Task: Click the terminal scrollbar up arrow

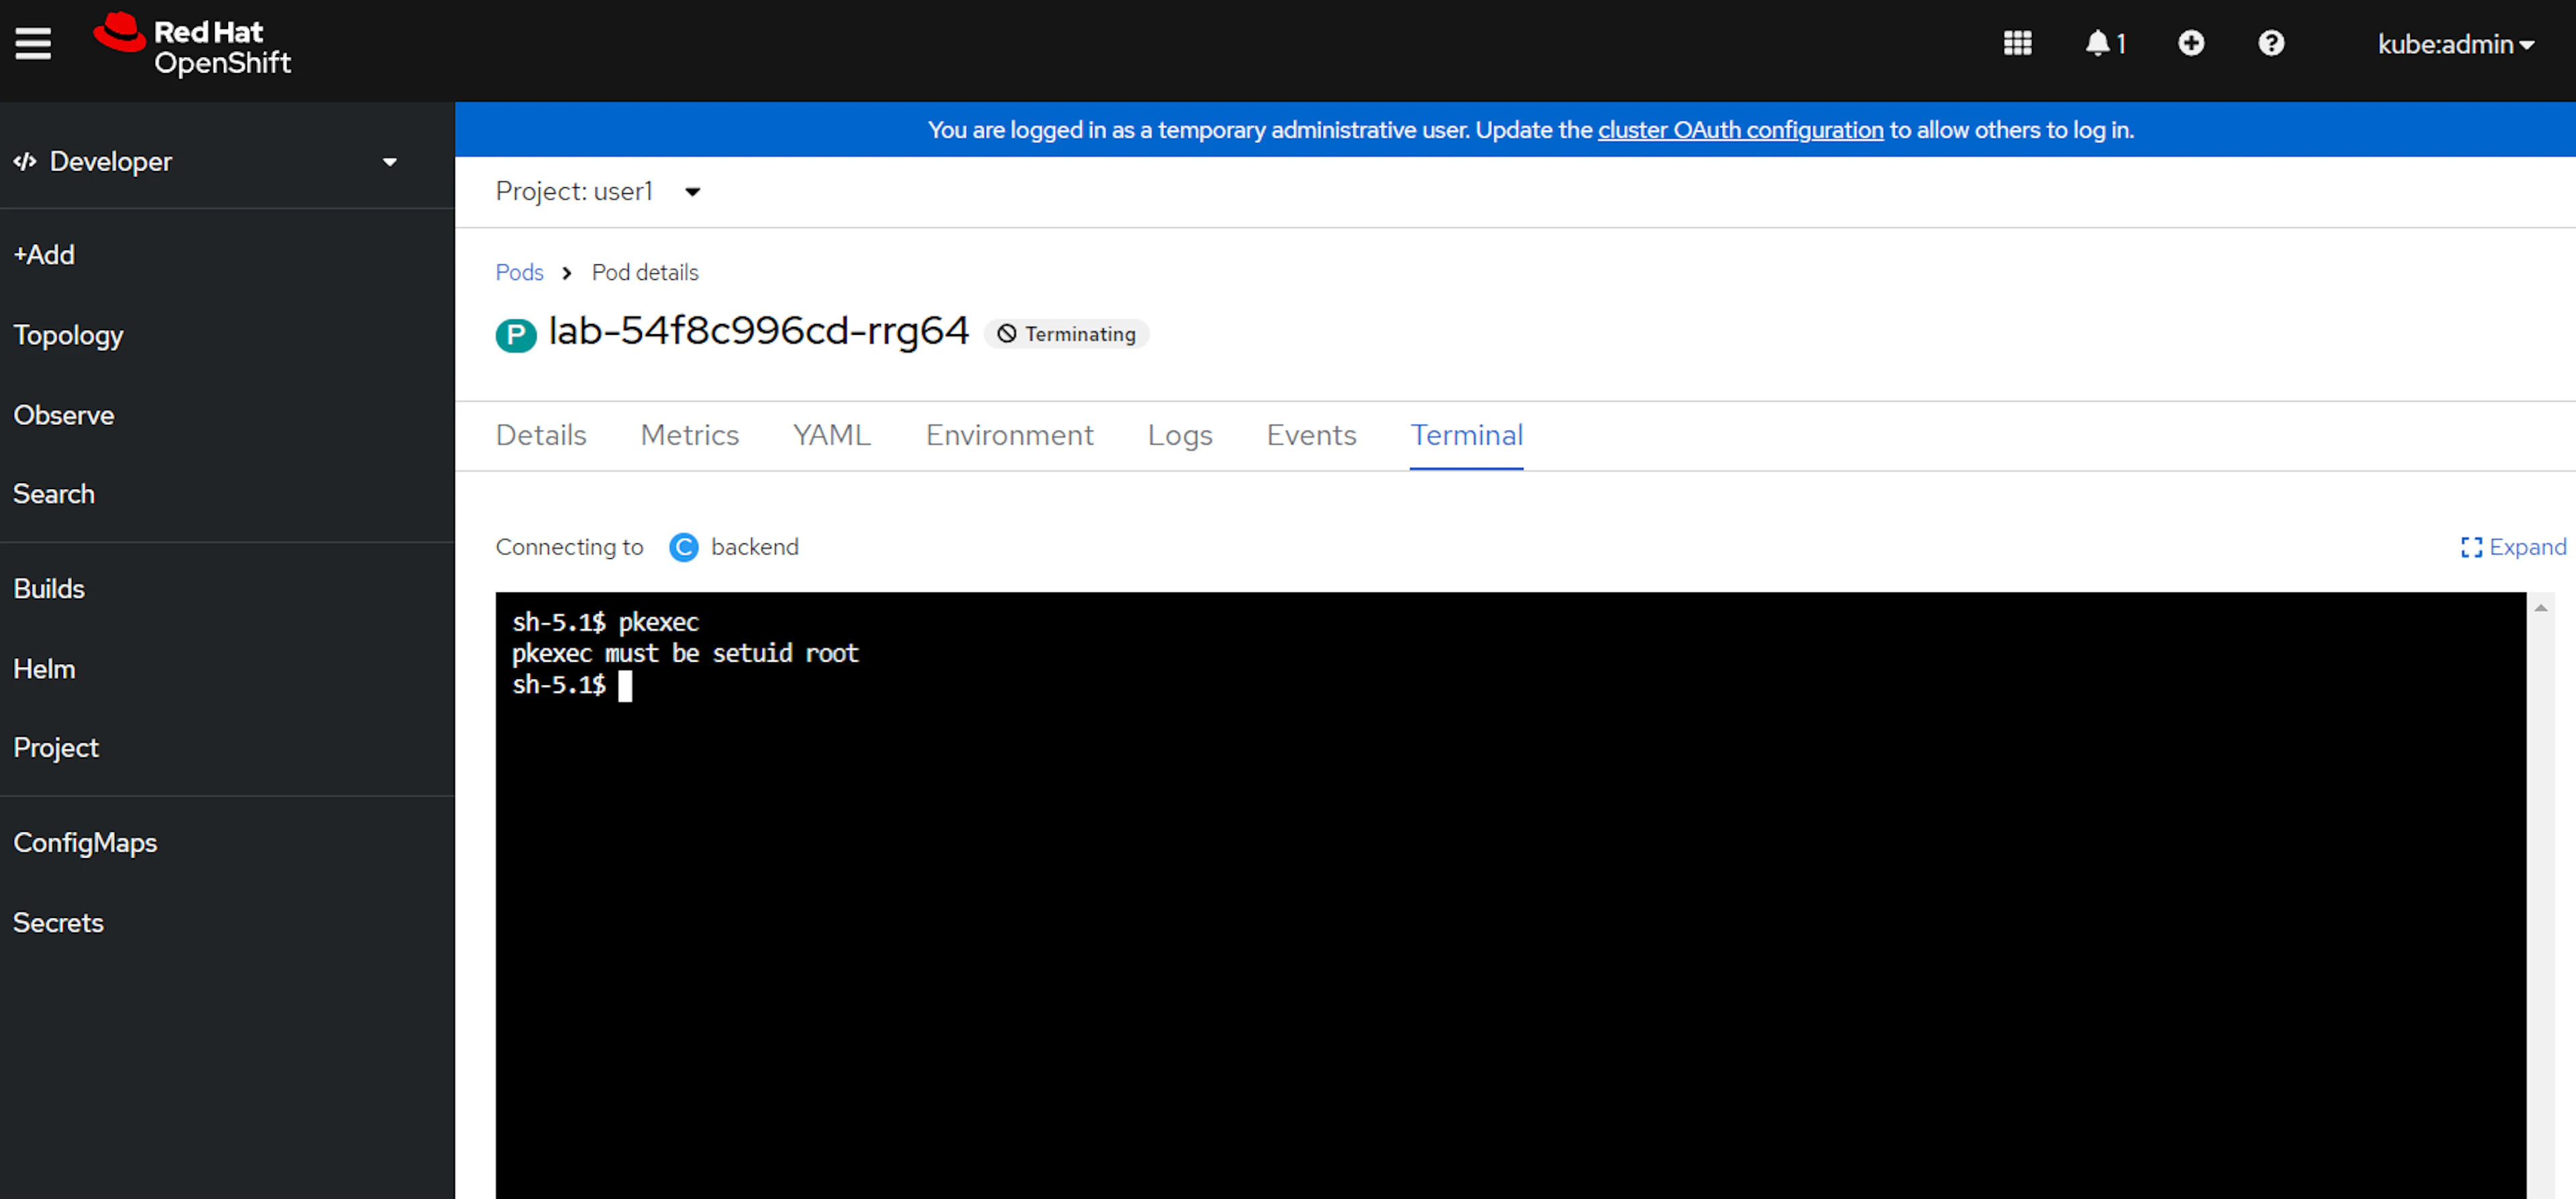Action: point(2540,607)
